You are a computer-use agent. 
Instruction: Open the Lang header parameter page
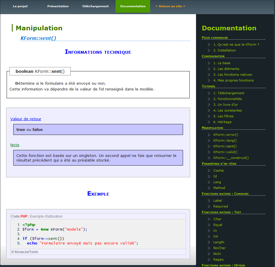coord(217,182)
